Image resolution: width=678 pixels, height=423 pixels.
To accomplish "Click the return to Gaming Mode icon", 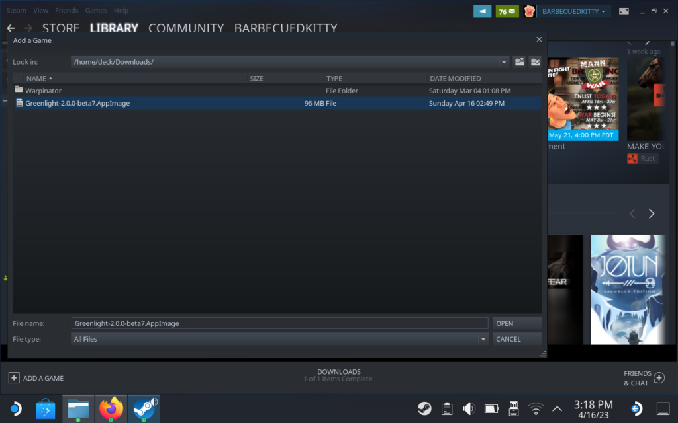I will tap(636, 408).
